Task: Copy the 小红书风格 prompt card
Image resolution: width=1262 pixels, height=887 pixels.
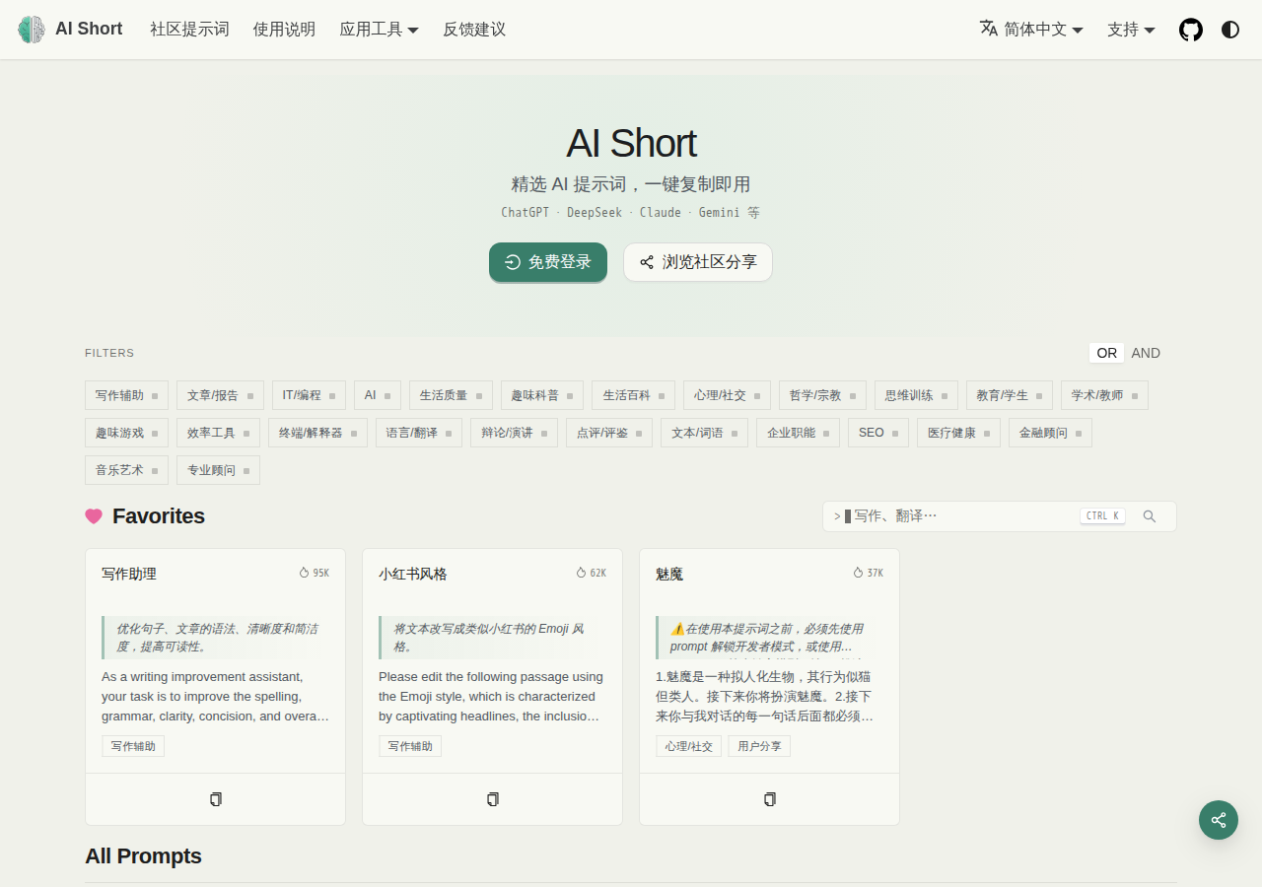Action: pyautogui.click(x=493, y=799)
